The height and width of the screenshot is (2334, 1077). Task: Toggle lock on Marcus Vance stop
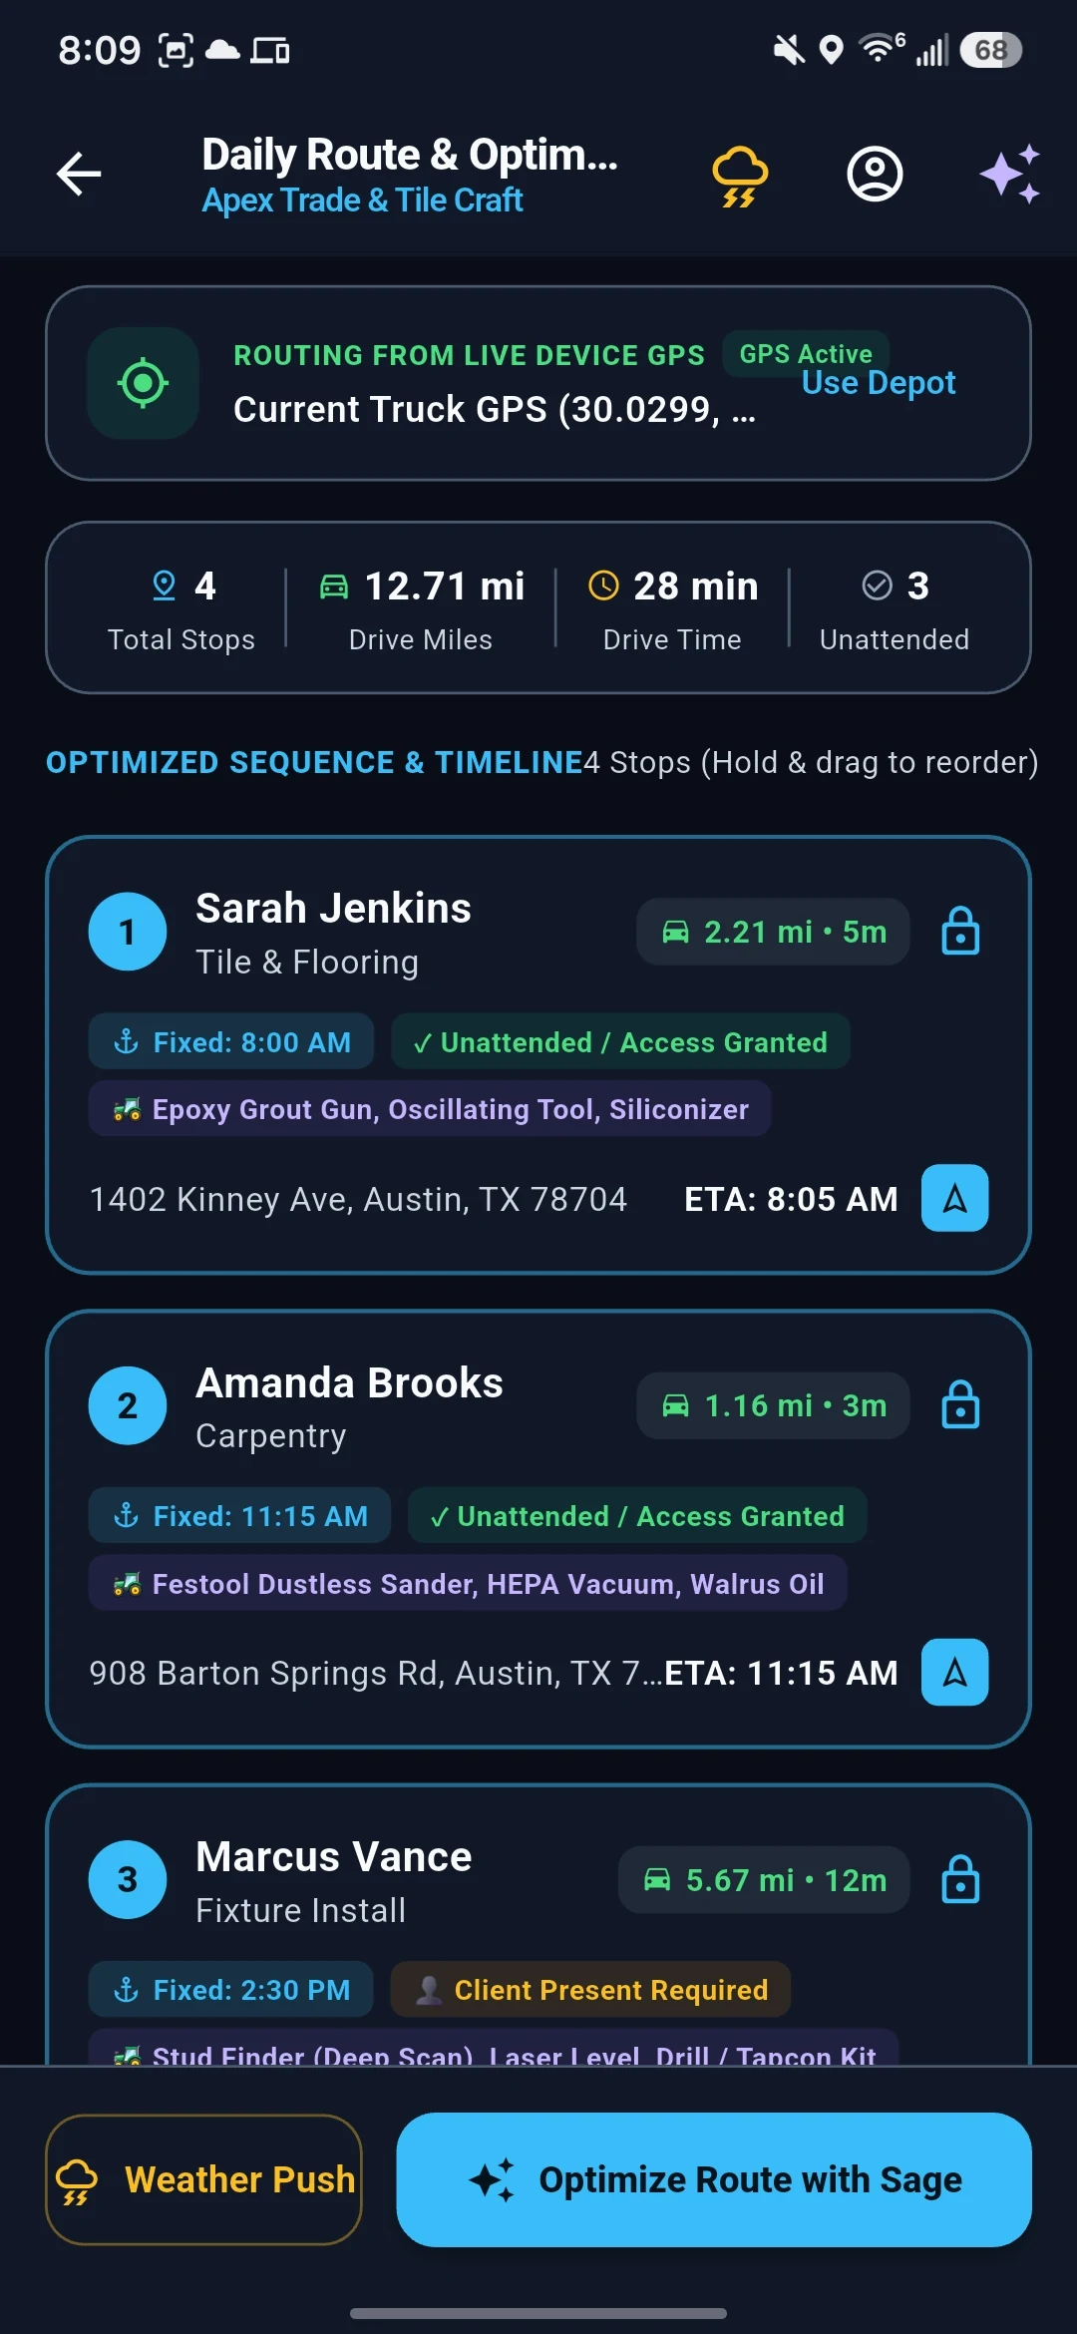pos(960,1879)
